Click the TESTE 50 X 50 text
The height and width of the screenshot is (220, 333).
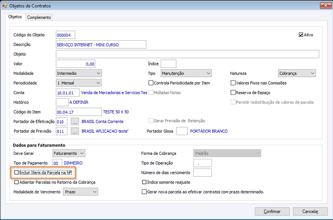click(x=116, y=112)
